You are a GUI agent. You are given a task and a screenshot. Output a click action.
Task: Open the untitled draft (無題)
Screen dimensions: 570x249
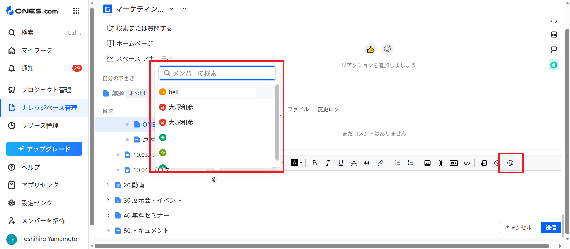click(x=118, y=93)
